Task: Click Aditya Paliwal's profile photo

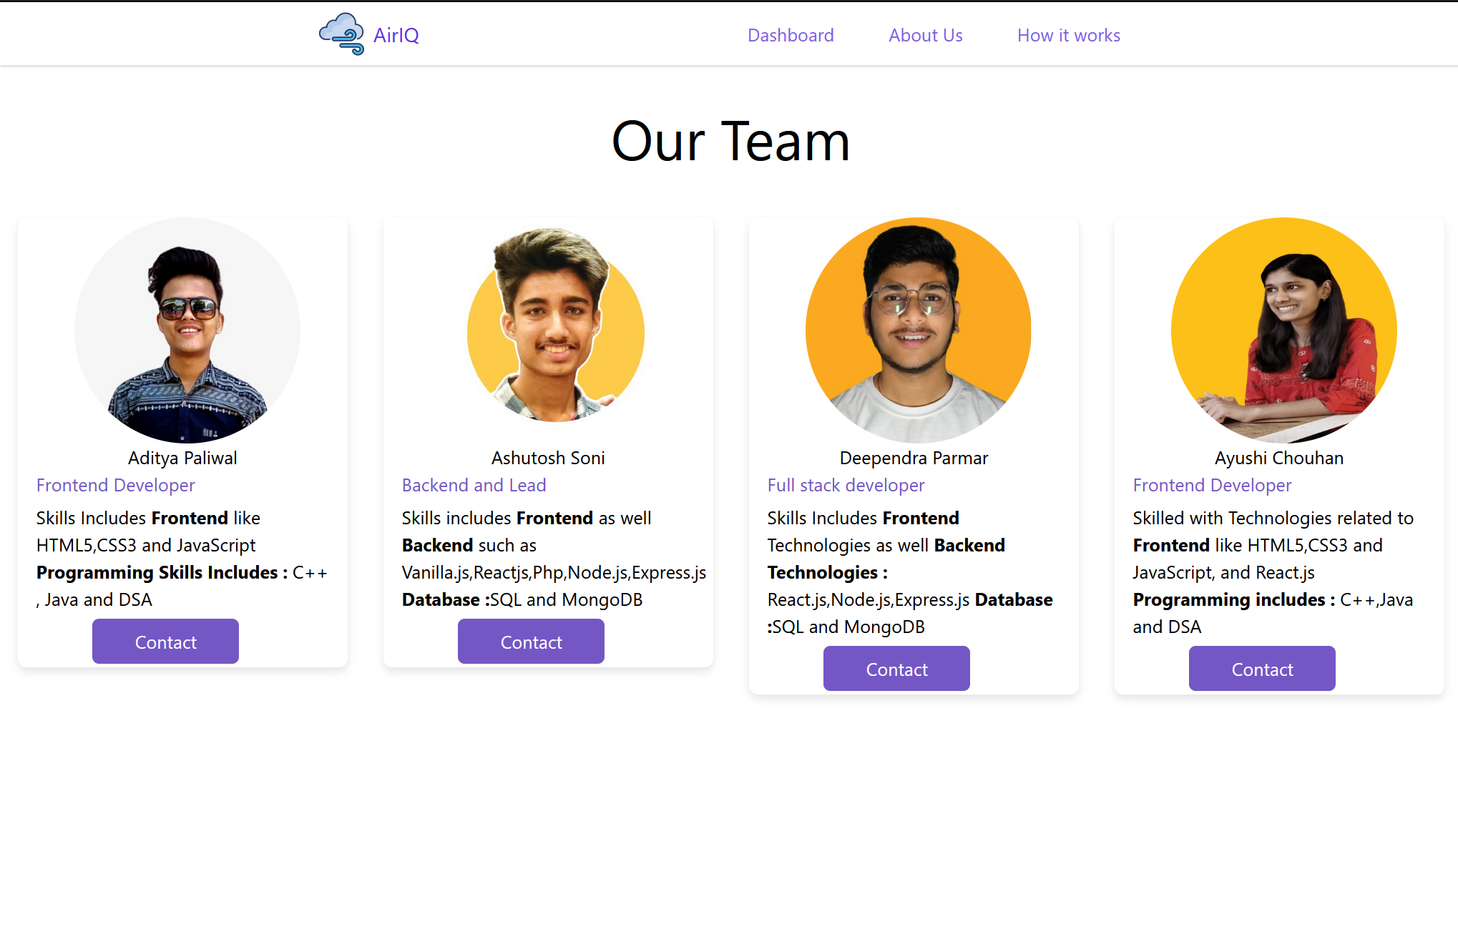Action: [x=187, y=330]
